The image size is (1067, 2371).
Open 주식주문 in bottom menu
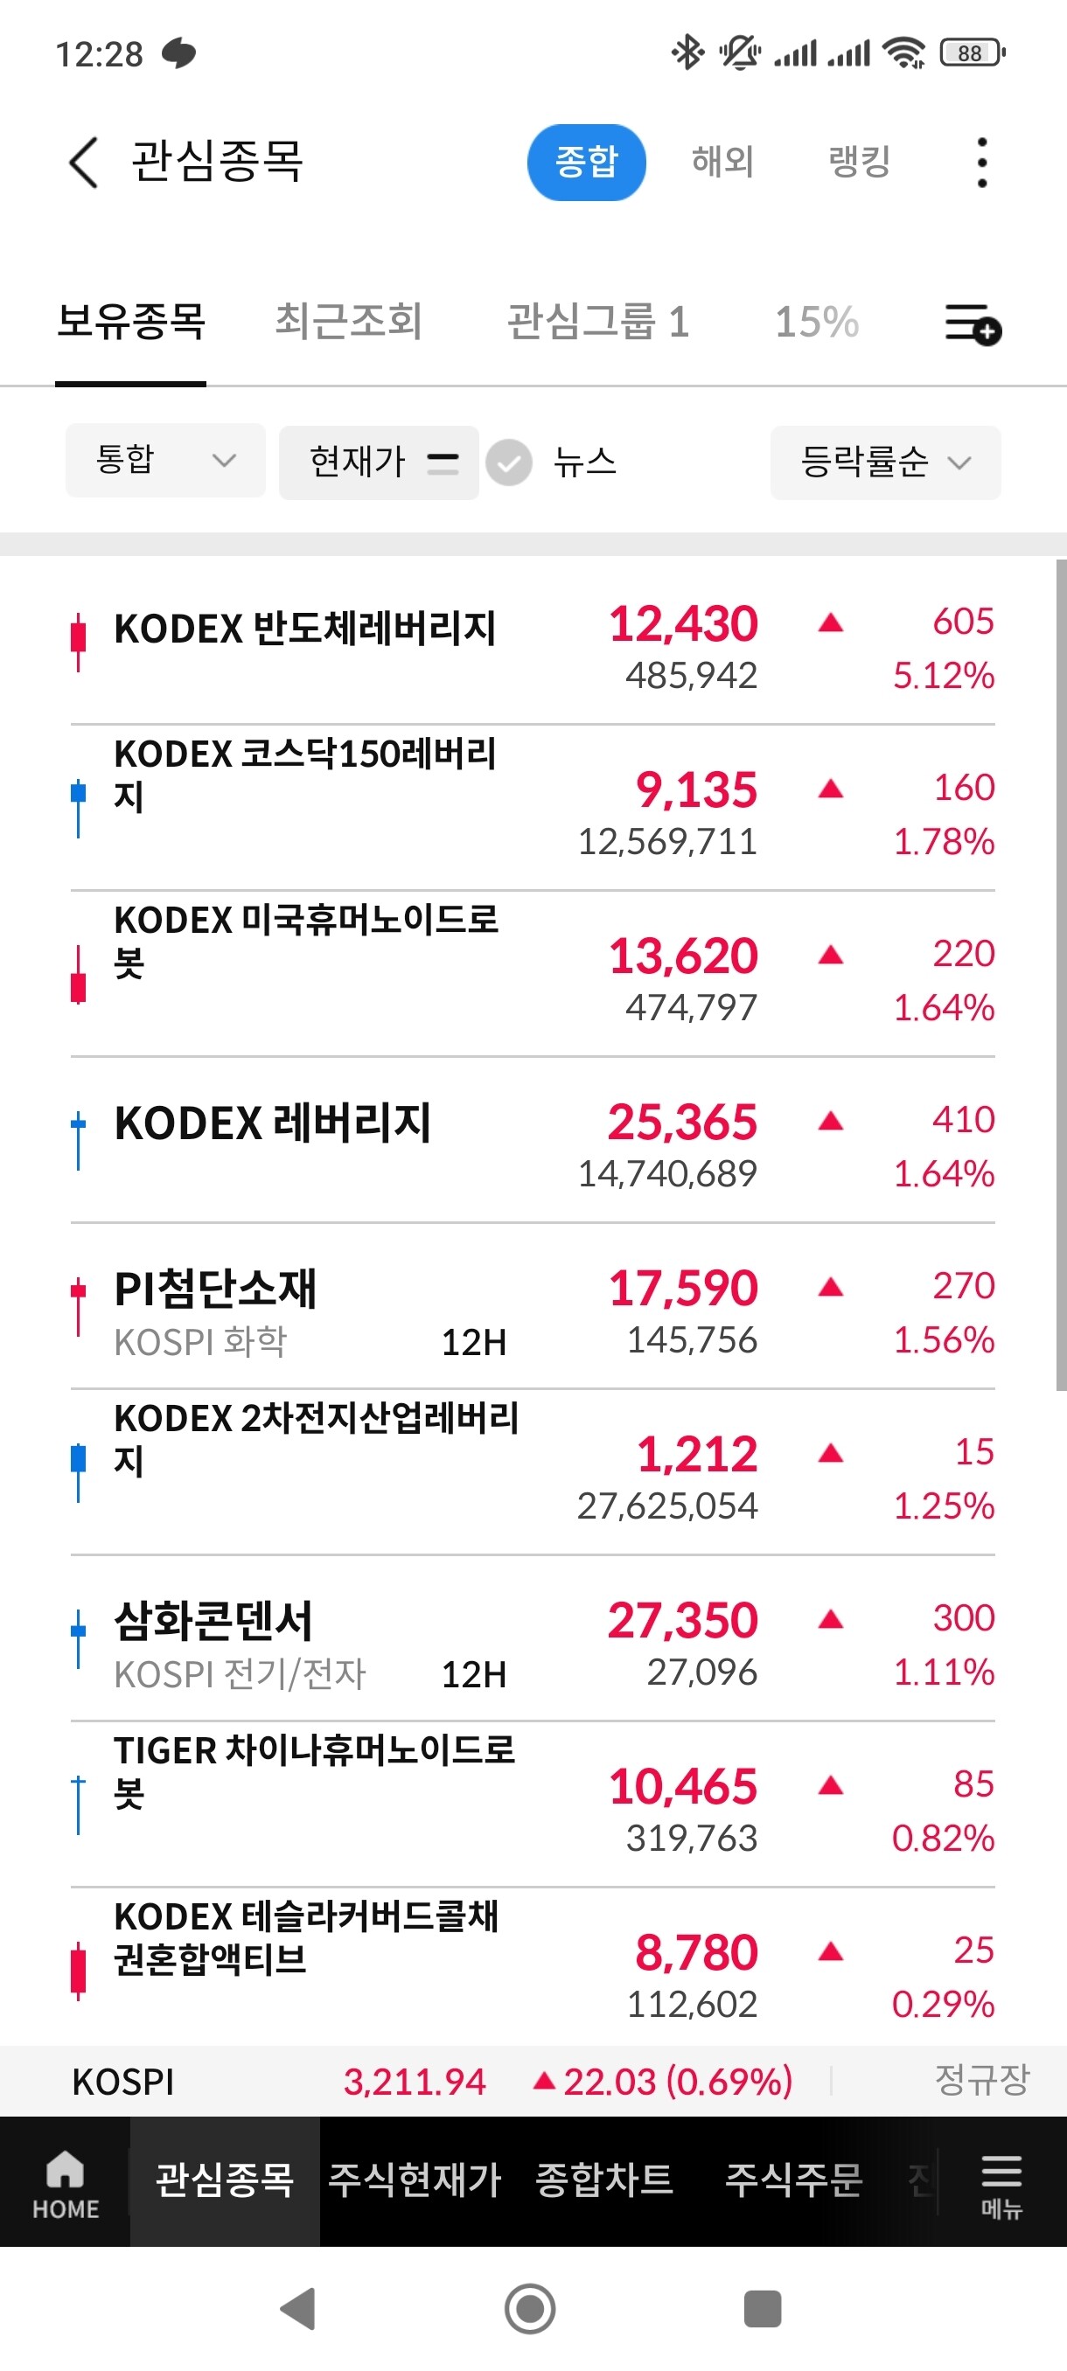793,2180
